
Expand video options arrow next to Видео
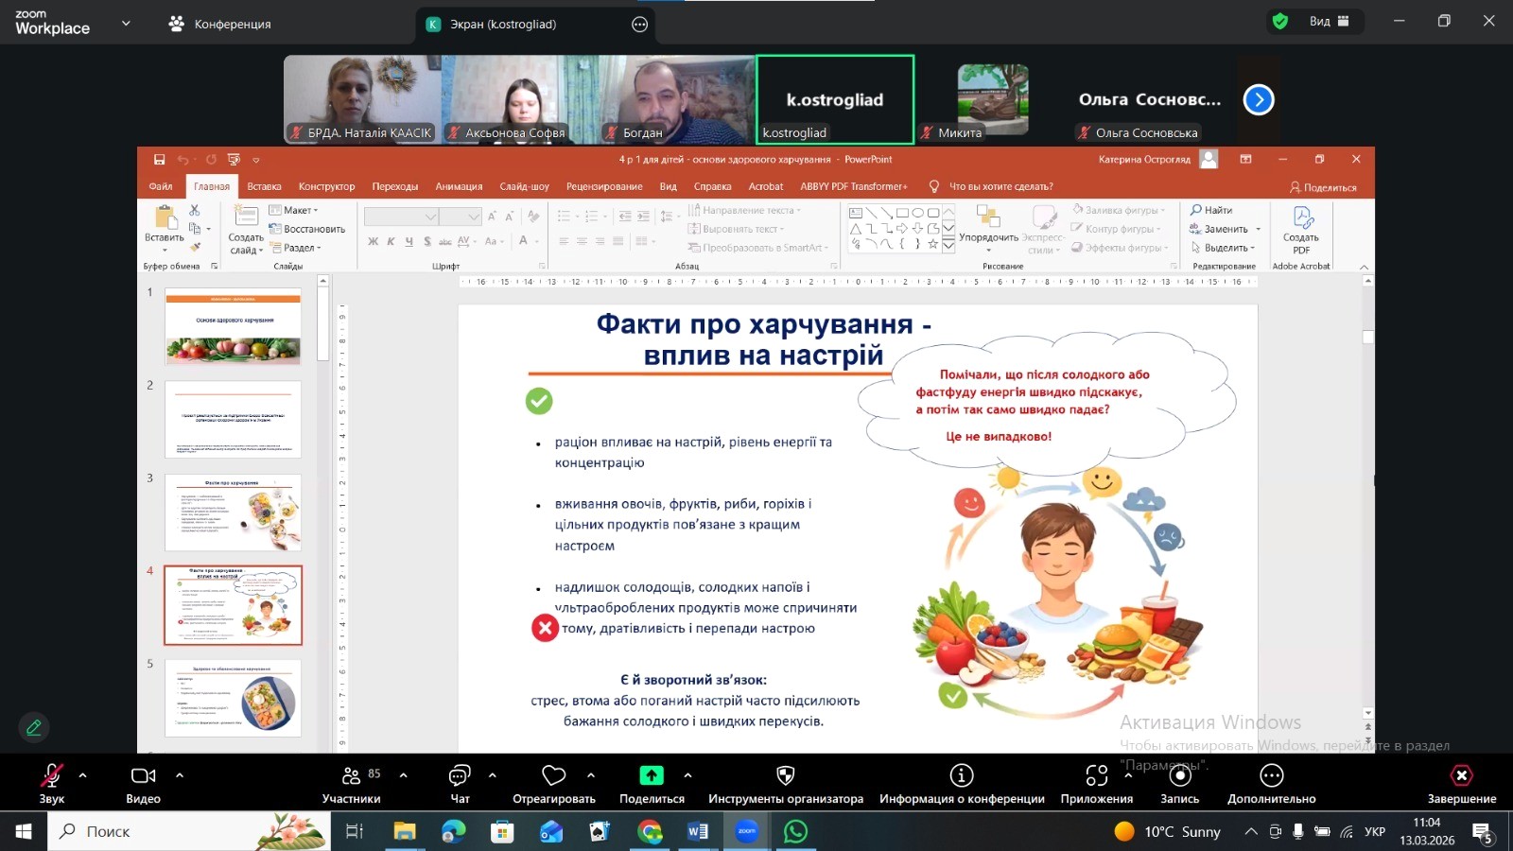[180, 775]
